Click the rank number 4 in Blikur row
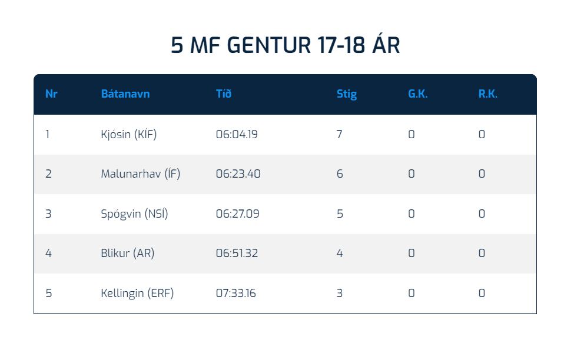Screen dimensions: 574x347 click(x=48, y=253)
